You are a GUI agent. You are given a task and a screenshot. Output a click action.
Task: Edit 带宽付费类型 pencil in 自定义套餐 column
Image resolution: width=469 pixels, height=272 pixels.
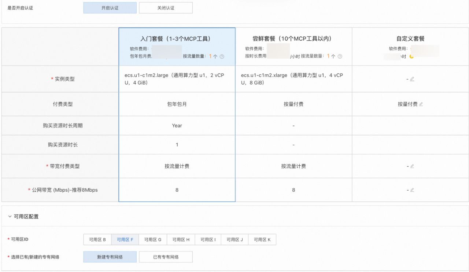[412, 166]
